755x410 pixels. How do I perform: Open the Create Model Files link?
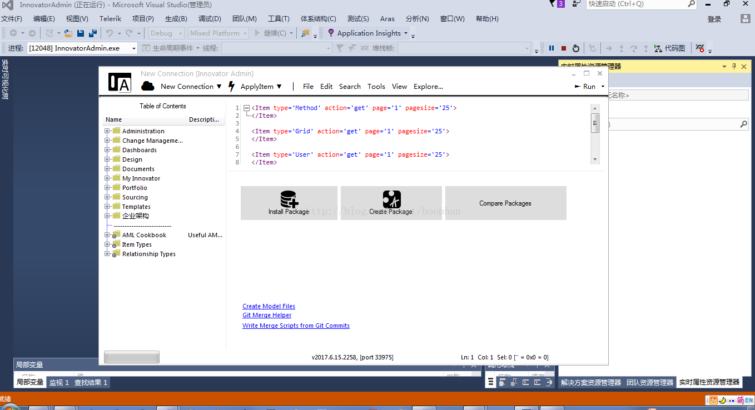(x=269, y=306)
